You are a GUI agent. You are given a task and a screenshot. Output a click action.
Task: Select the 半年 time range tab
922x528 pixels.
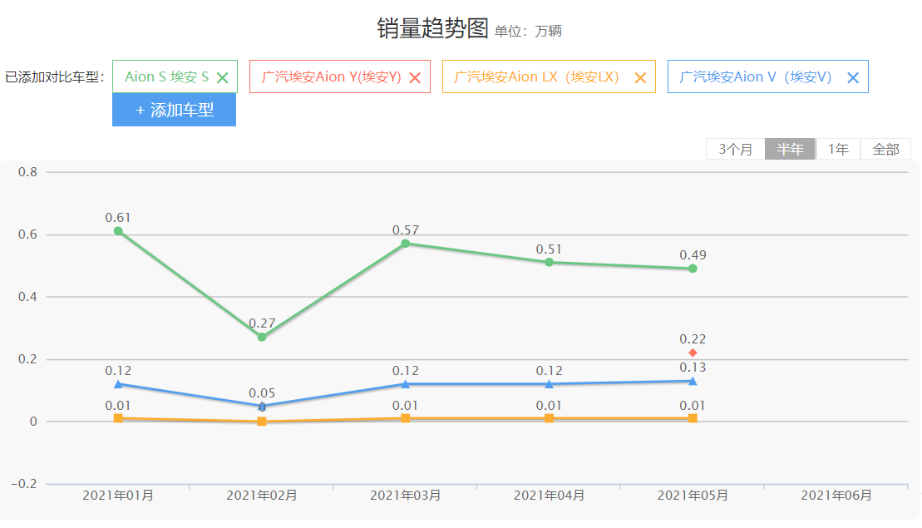(790, 149)
